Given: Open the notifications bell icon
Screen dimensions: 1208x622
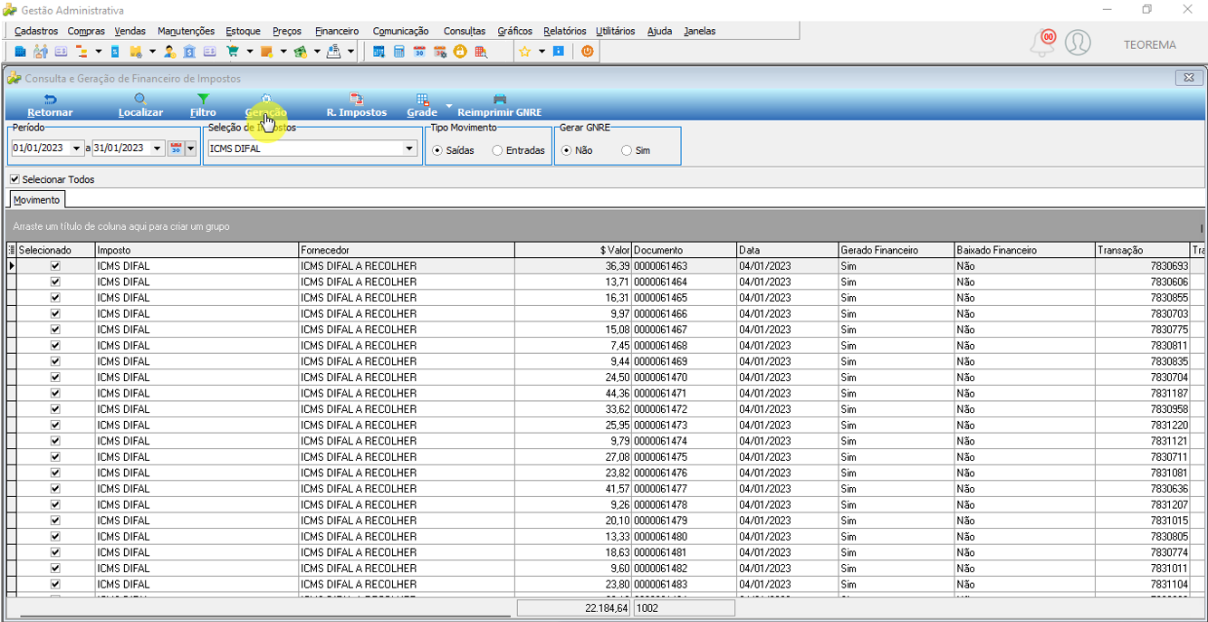Looking at the screenshot, I should pos(1043,43).
